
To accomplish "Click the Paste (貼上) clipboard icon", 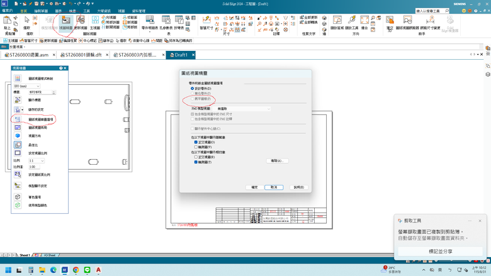I will [x=7, y=23].
